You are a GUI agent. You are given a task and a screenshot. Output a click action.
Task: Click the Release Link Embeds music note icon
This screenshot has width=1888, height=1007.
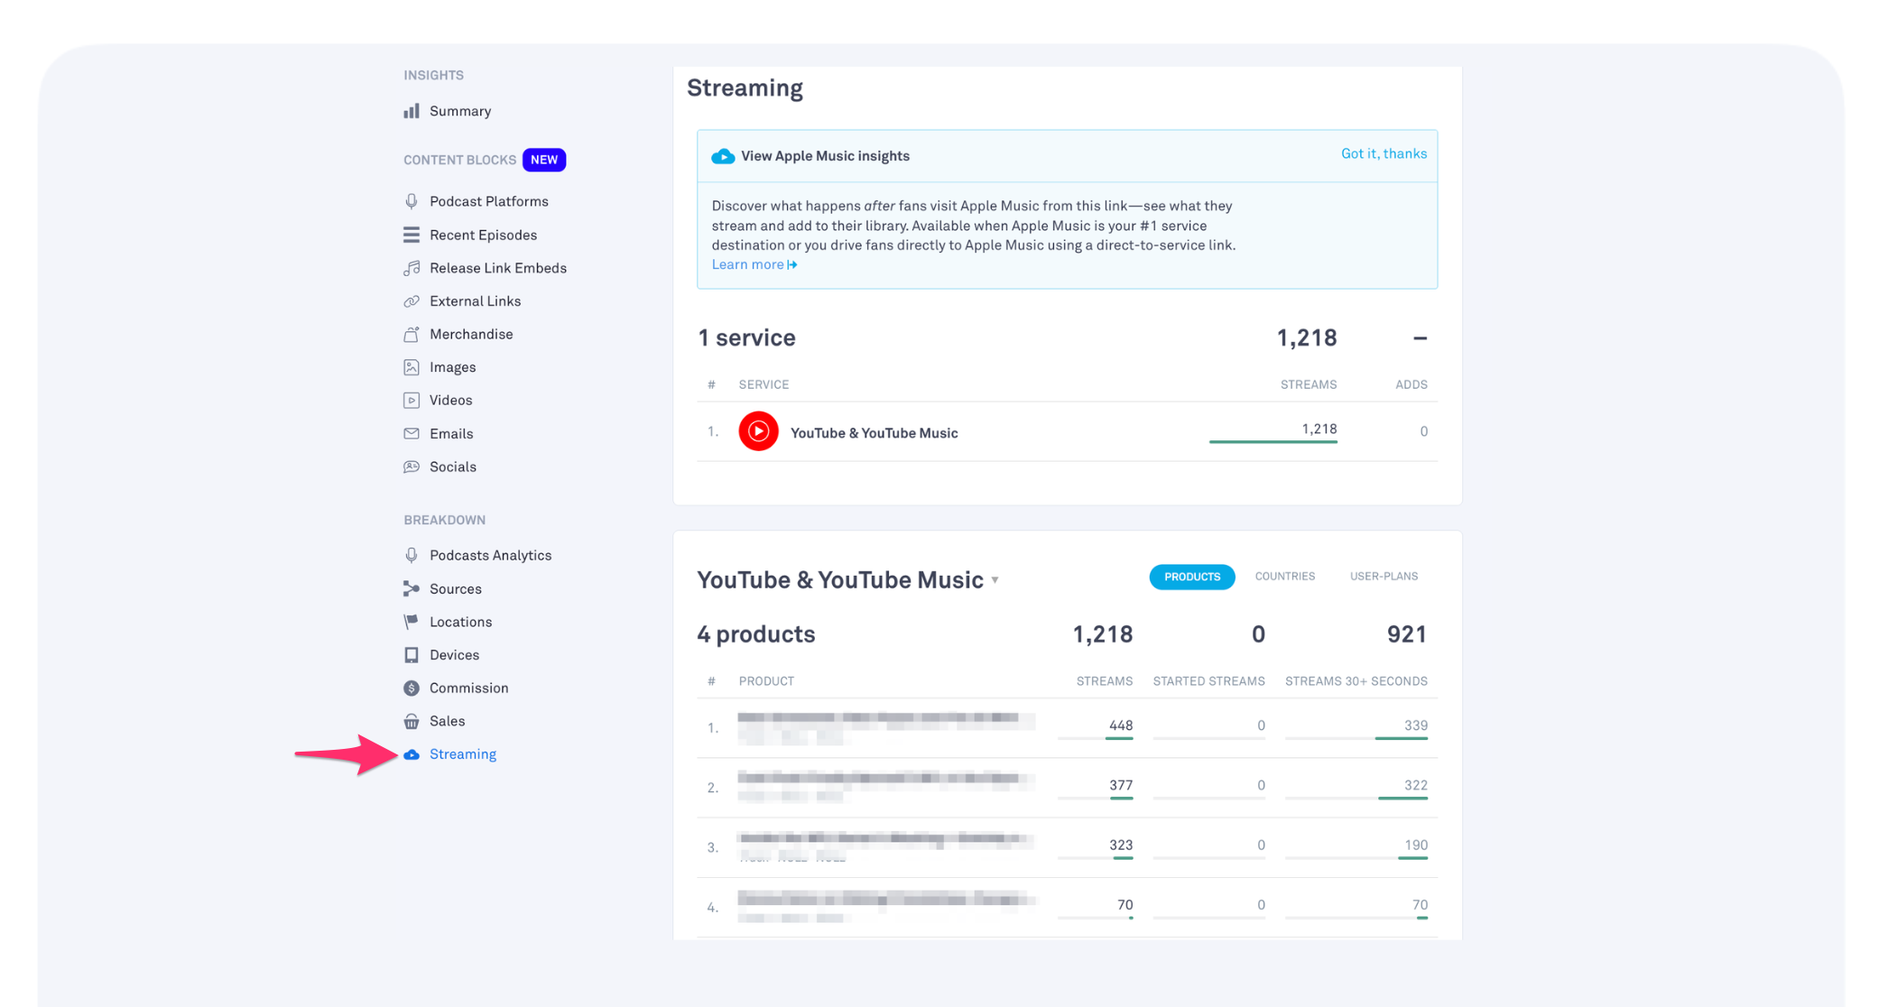[x=412, y=268]
